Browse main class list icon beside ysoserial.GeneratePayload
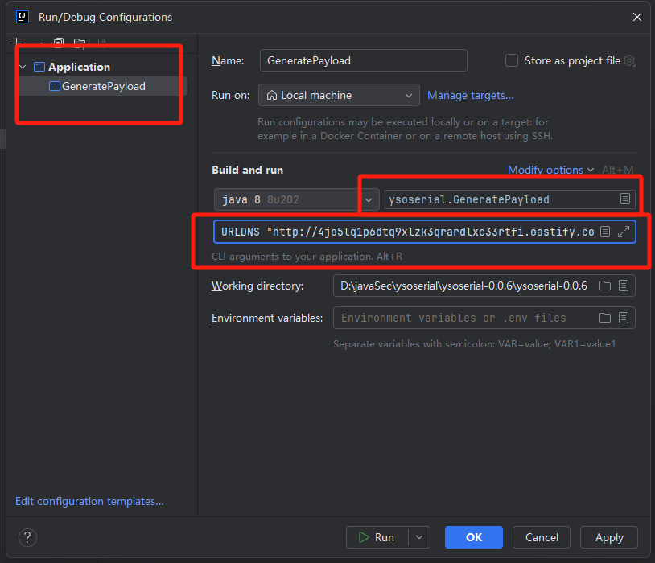The image size is (655, 563). pyautogui.click(x=625, y=199)
